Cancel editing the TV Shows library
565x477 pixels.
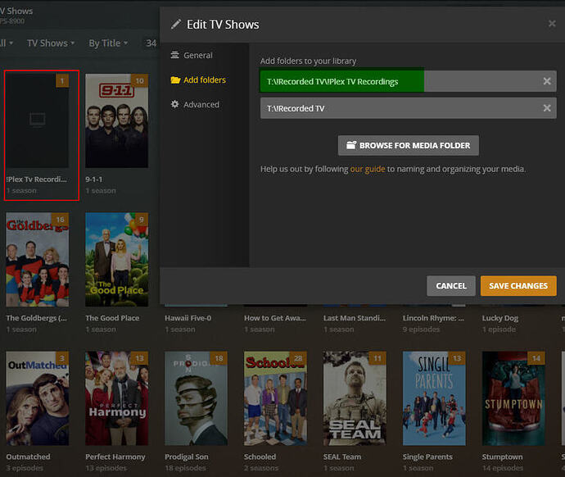[451, 286]
